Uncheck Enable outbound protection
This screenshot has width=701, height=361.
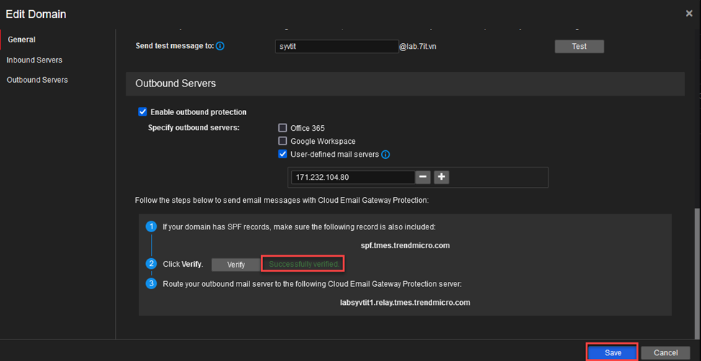142,112
